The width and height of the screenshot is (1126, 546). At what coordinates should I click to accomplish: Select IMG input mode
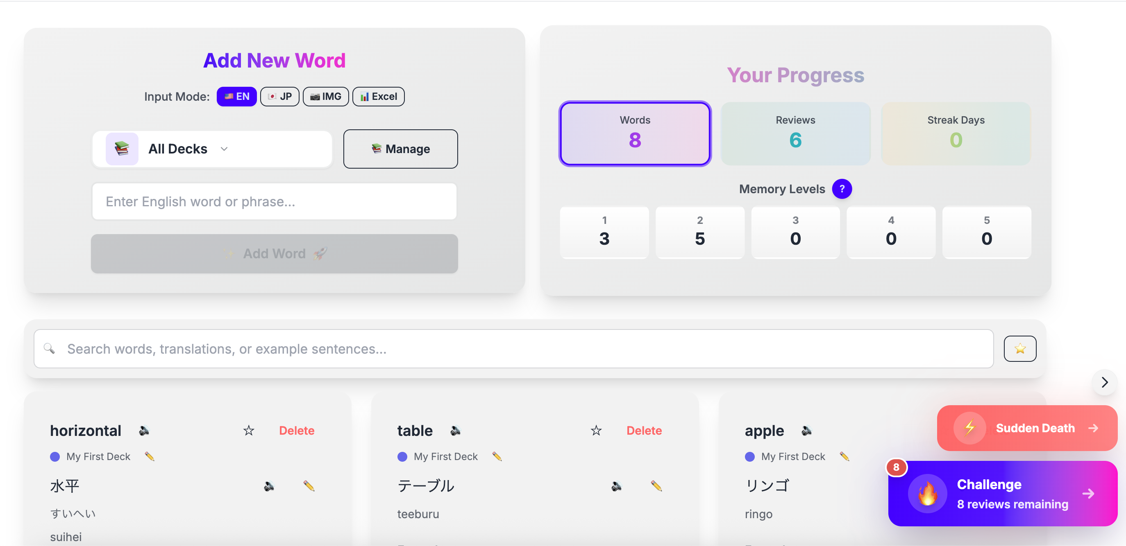point(326,97)
